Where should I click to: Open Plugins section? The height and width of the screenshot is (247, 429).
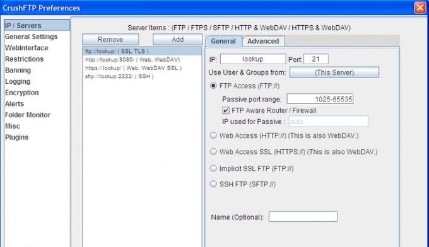click(16, 137)
